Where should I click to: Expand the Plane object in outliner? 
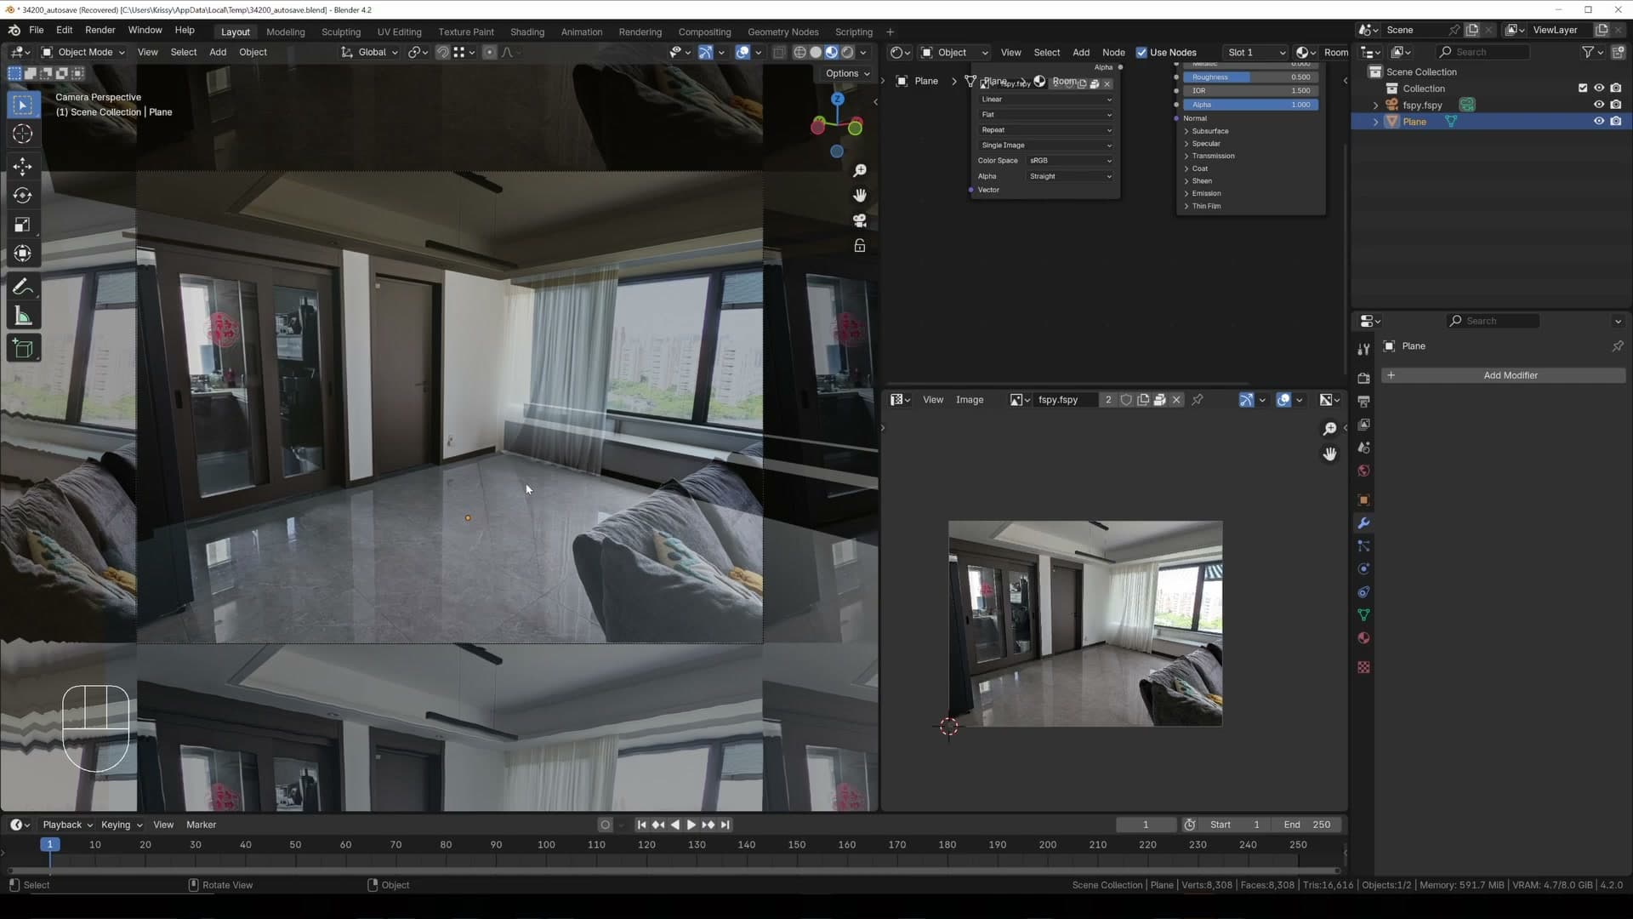pos(1376,123)
